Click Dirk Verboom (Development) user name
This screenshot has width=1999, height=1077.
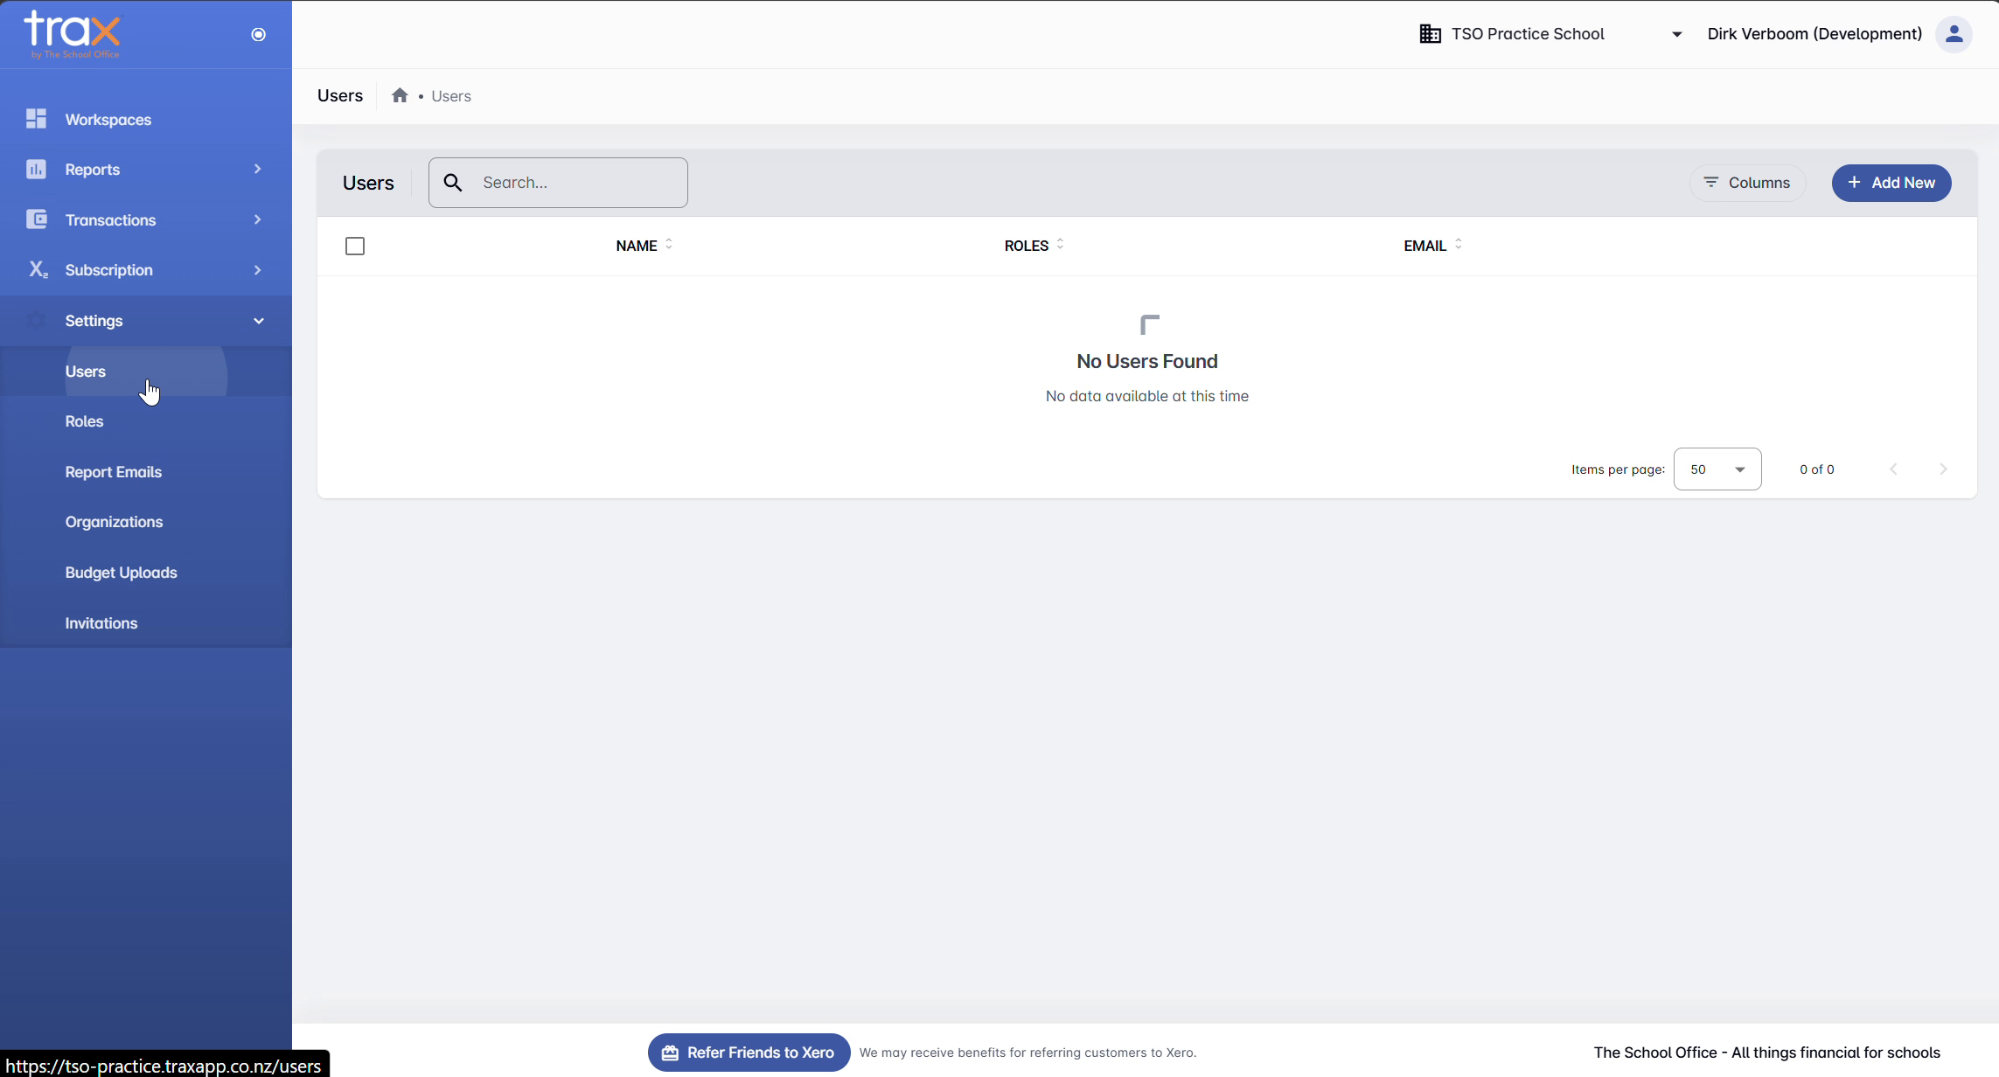point(1814,34)
